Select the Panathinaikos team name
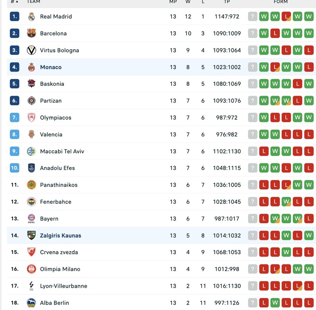 tap(59, 185)
